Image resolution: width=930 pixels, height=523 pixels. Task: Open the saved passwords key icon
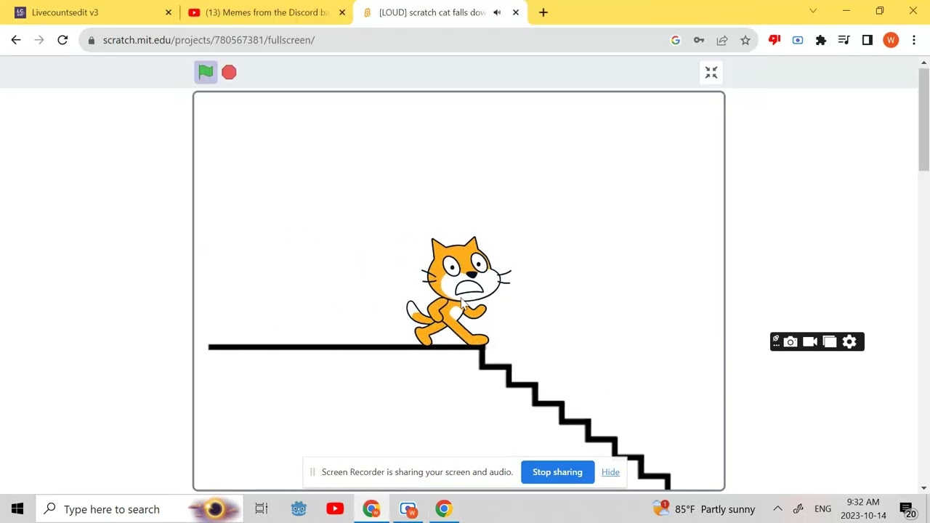tap(699, 40)
